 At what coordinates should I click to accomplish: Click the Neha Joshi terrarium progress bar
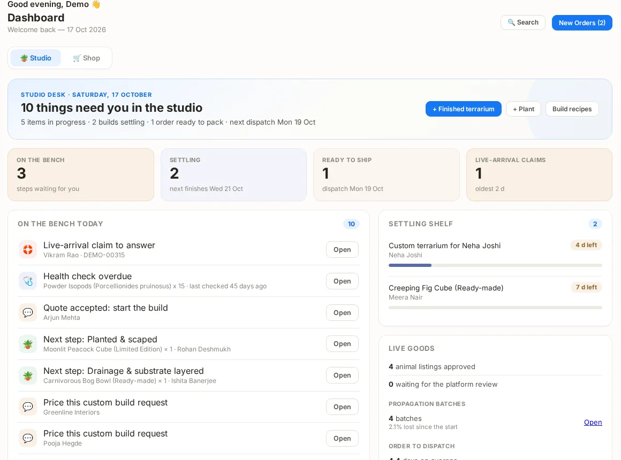[x=495, y=265]
